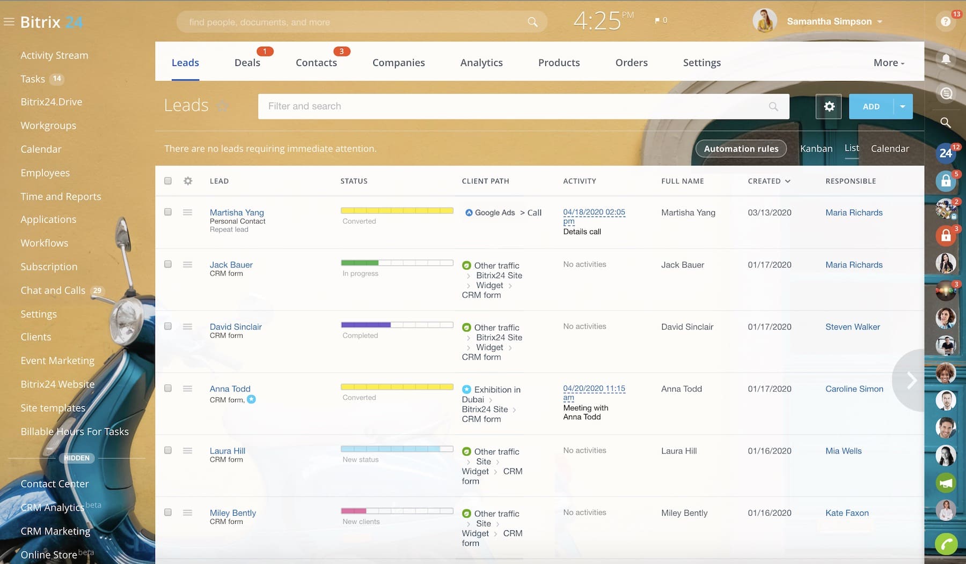This screenshot has width=966, height=564.
Task: Open the main navigation hamburger menu
Action: 9,21
